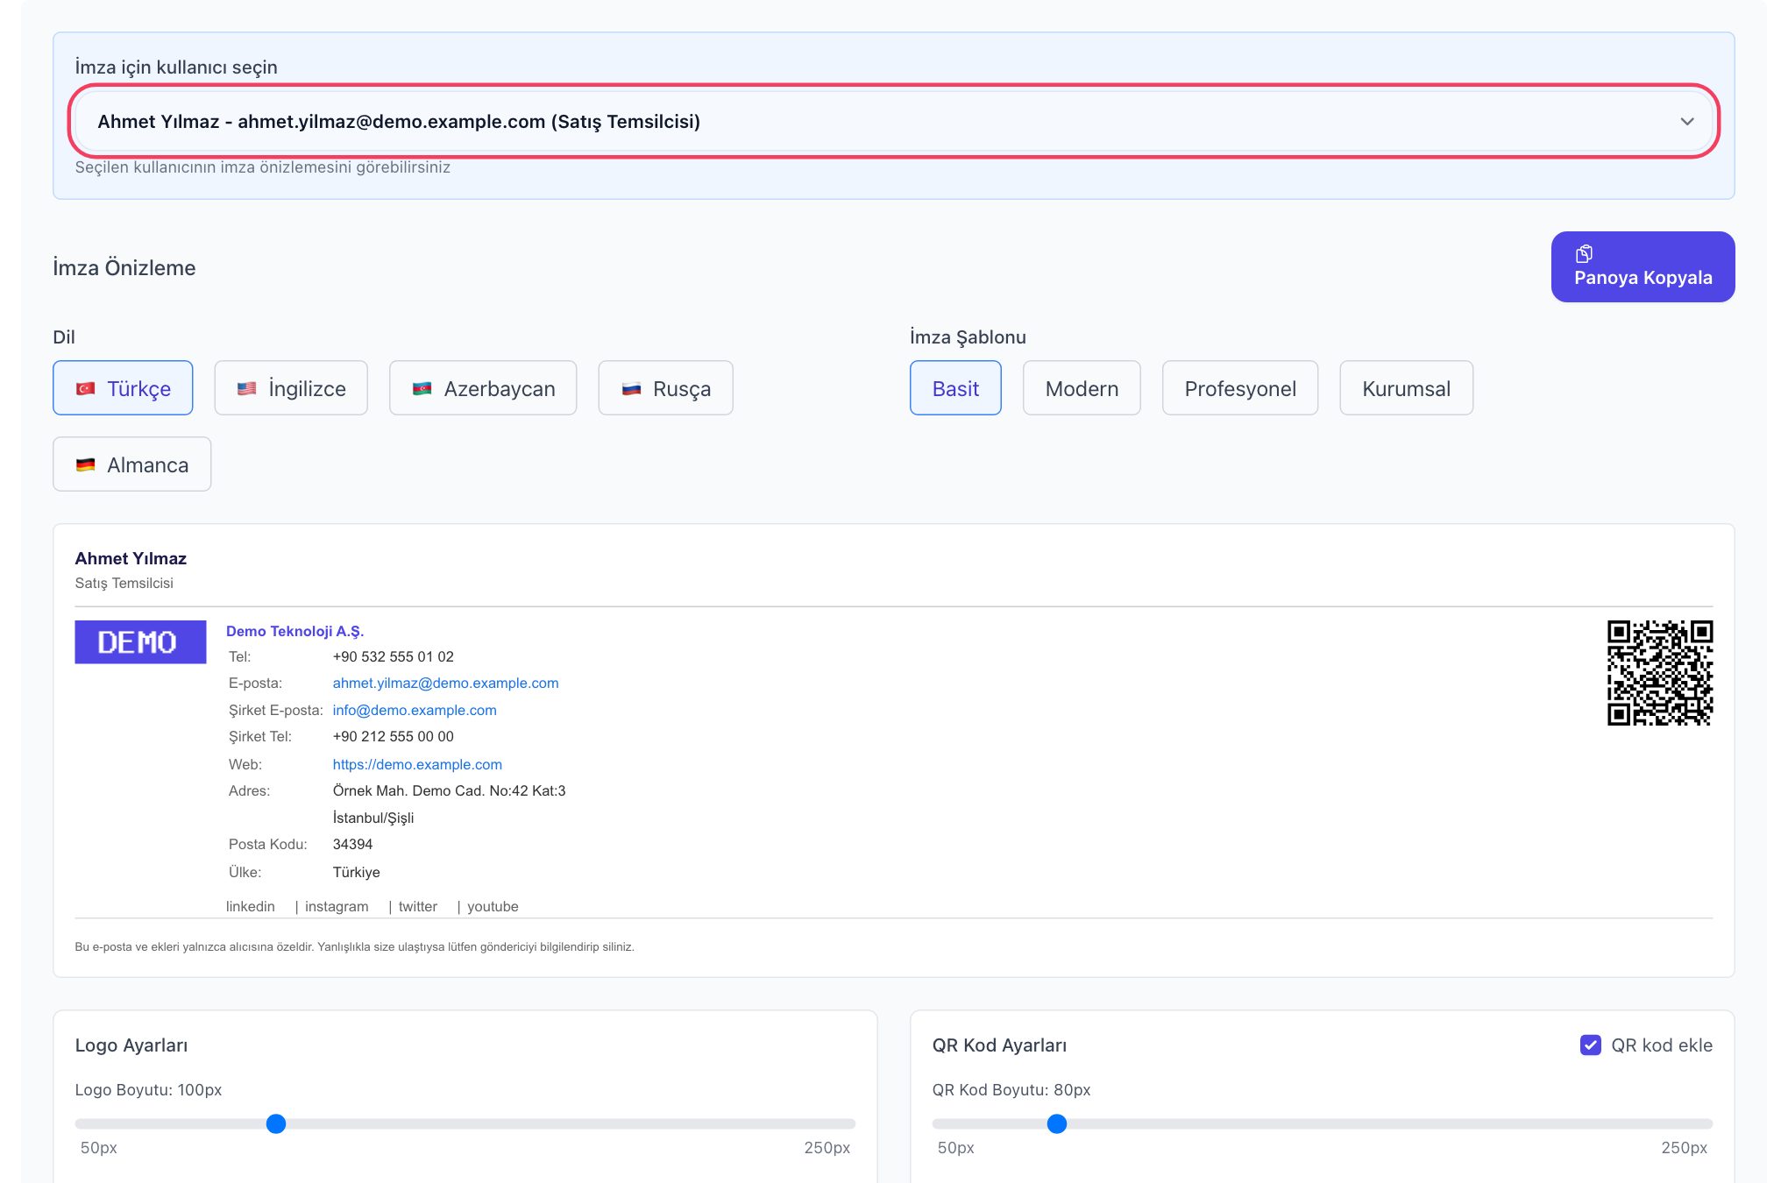Choose the Kurumsal signature template
This screenshot has height=1183, width=1788.
[x=1406, y=388]
